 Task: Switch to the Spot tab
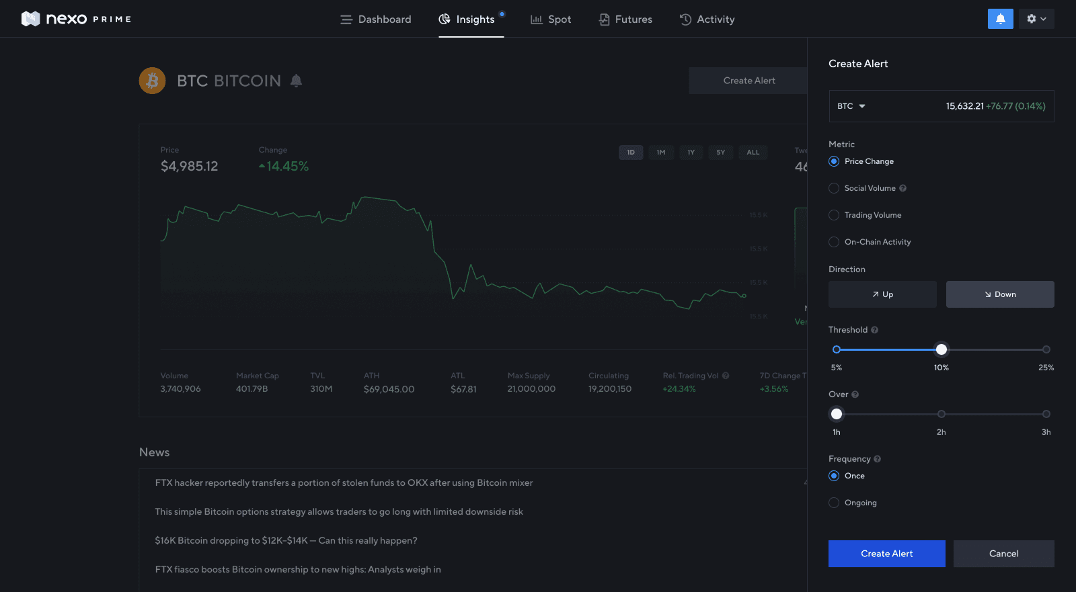click(x=551, y=19)
